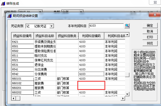The width and height of the screenshot is (161, 106).
Task: Click 本年利润 in row 660101
Action: tap(115, 79)
